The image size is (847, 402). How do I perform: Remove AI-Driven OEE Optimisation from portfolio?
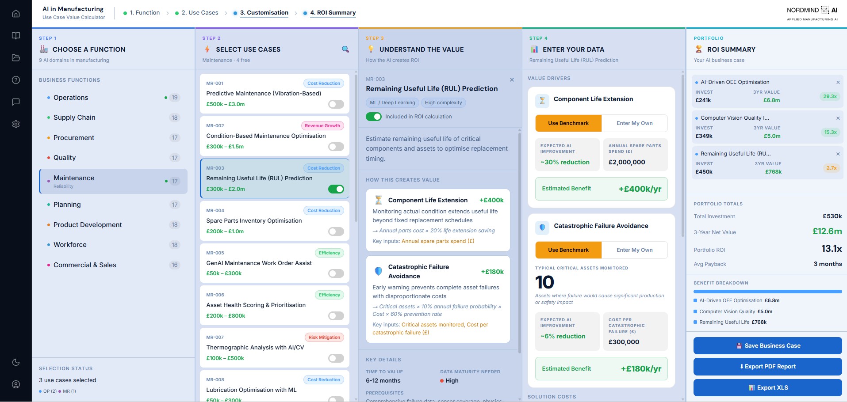(838, 83)
